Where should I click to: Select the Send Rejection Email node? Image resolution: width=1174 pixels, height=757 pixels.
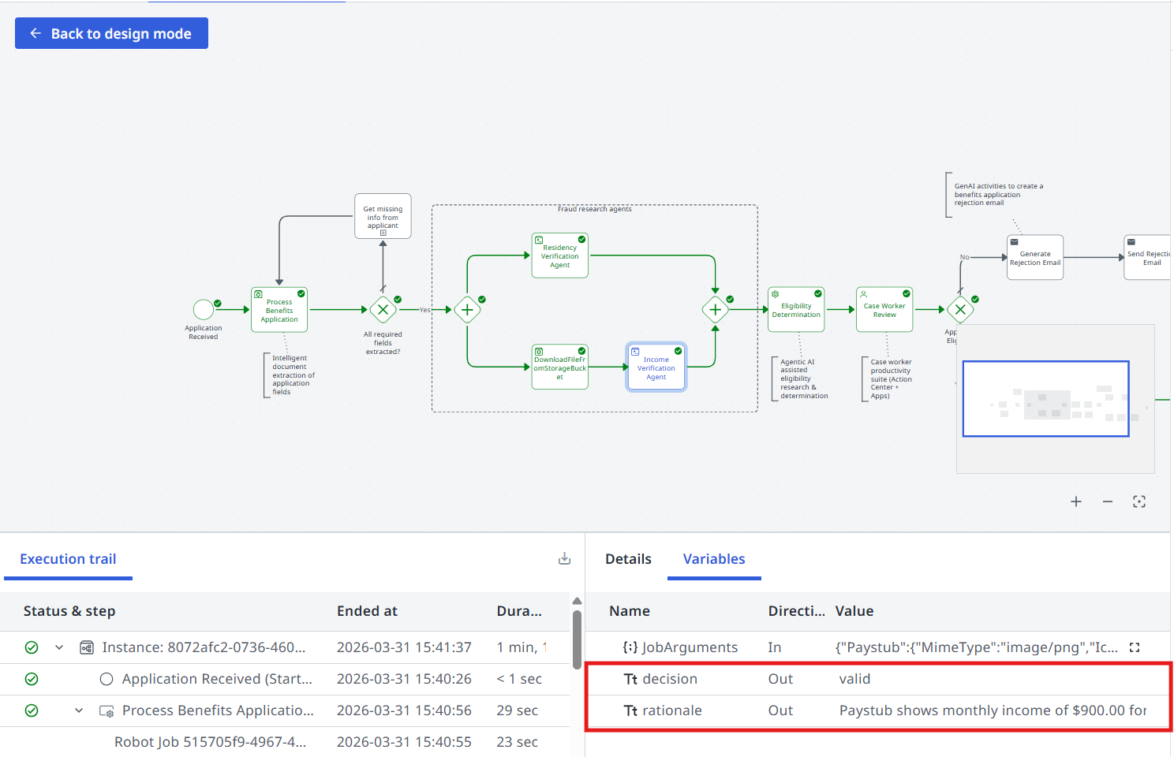[x=1148, y=257]
